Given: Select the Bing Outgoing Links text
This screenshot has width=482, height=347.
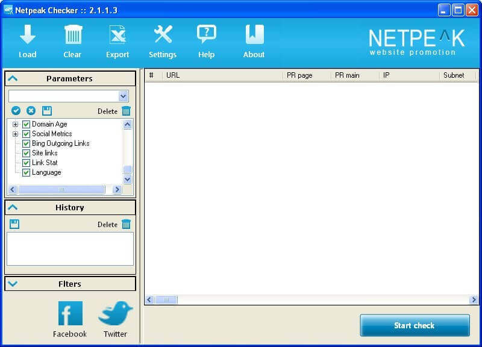Looking at the screenshot, I should click(x=61, y=143).
